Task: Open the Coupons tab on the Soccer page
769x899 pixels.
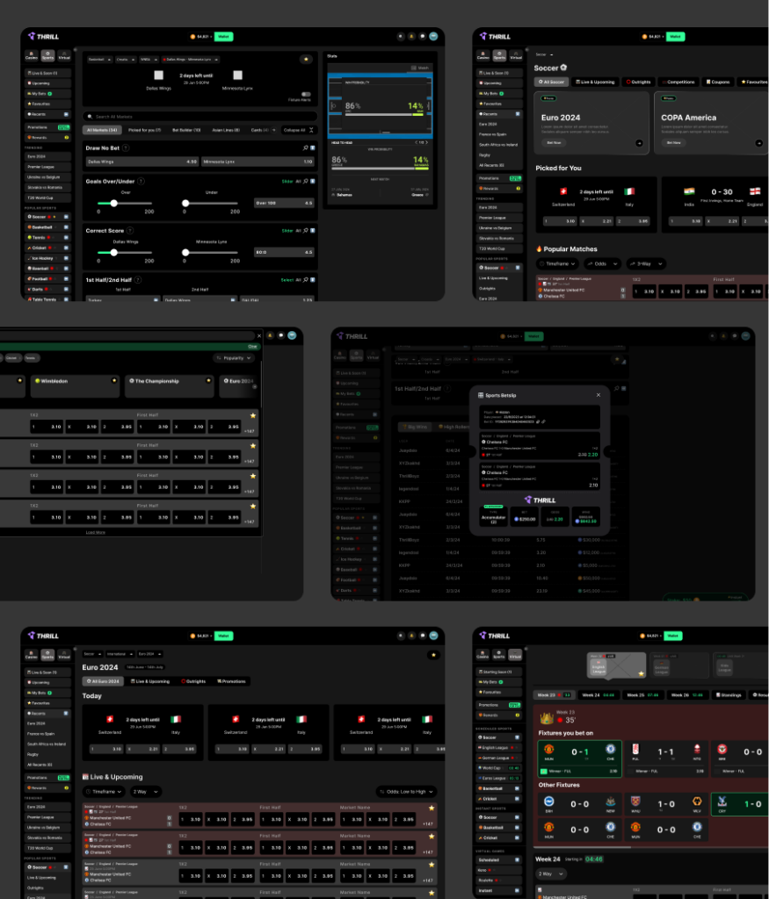Action: coord(718,82)
